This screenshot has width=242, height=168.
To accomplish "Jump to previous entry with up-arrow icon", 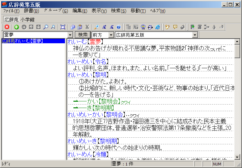I will [x=31, y=27].
